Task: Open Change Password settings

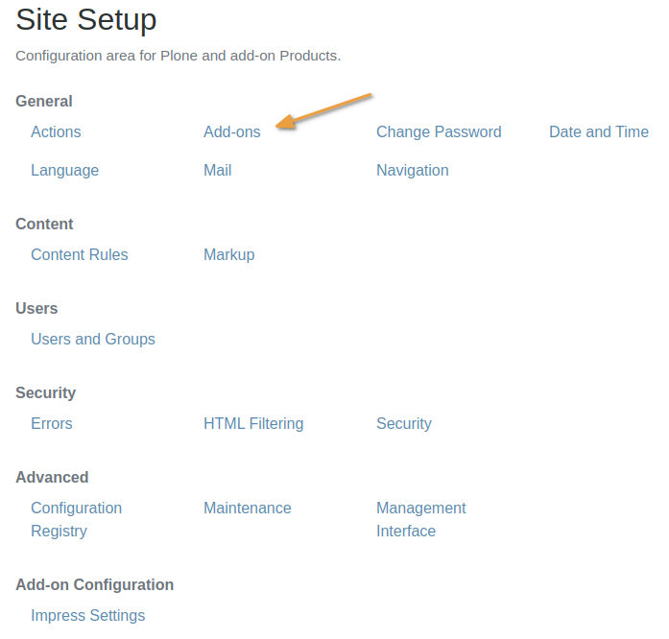Action: 439,132
